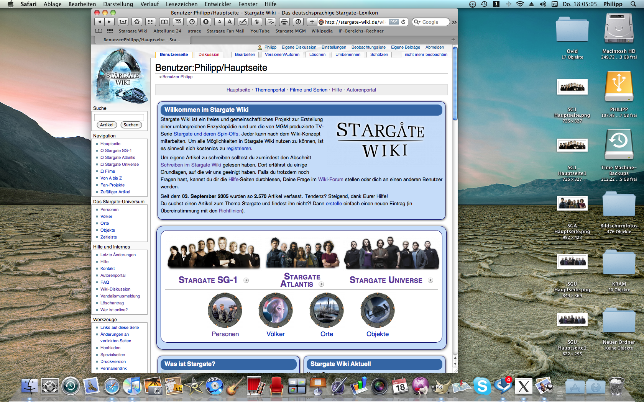Expand the arrow beside Stargate SG-1
The height and width of the screenshot is (402, 644).
246,280
